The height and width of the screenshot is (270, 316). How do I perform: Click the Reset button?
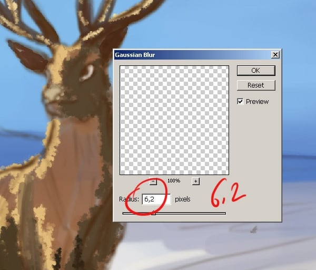[256, 85]
